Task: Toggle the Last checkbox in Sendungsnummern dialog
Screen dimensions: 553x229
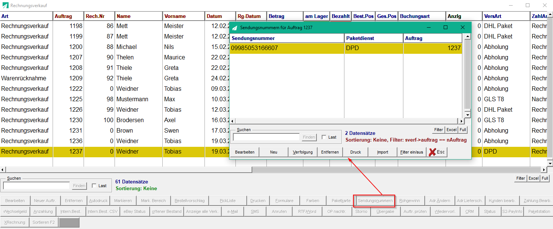Action: tap(324, 137)
